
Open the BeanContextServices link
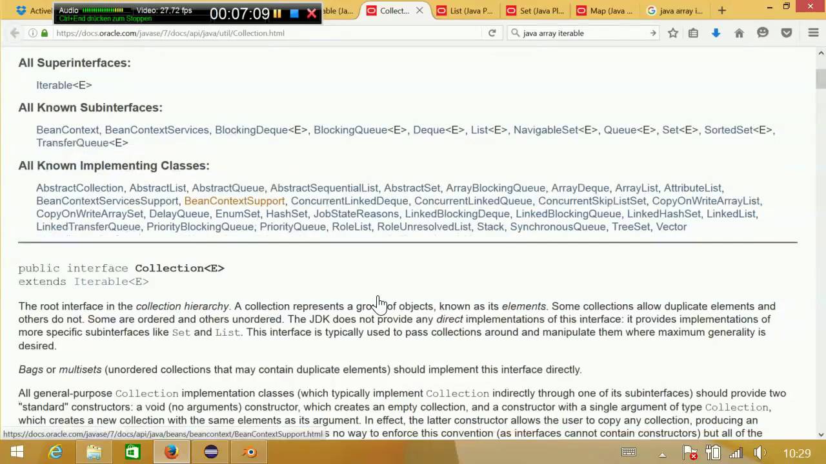(x=157, y=130)
